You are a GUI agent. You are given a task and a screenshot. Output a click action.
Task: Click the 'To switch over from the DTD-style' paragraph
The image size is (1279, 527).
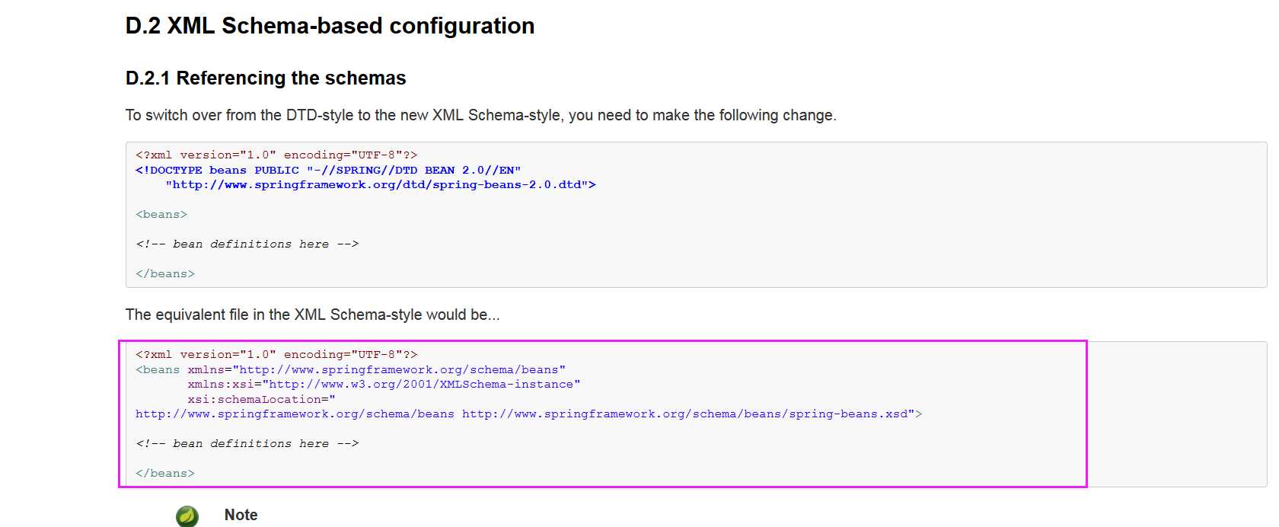(x=480, y=115)
